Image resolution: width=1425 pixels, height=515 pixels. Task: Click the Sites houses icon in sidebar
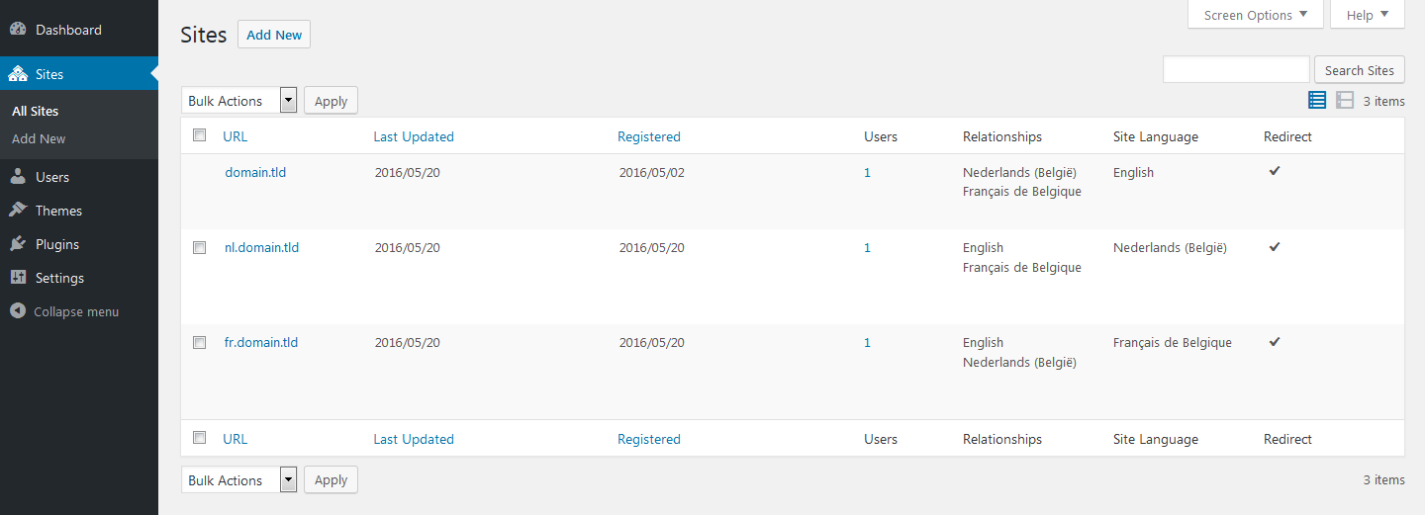18,74
